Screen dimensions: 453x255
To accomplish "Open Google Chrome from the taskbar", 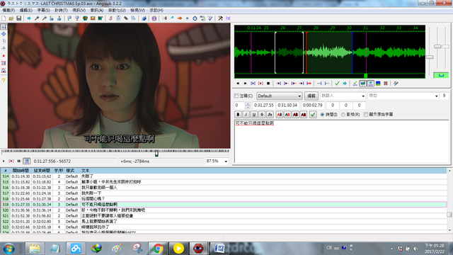I will [x=158, y=249].
